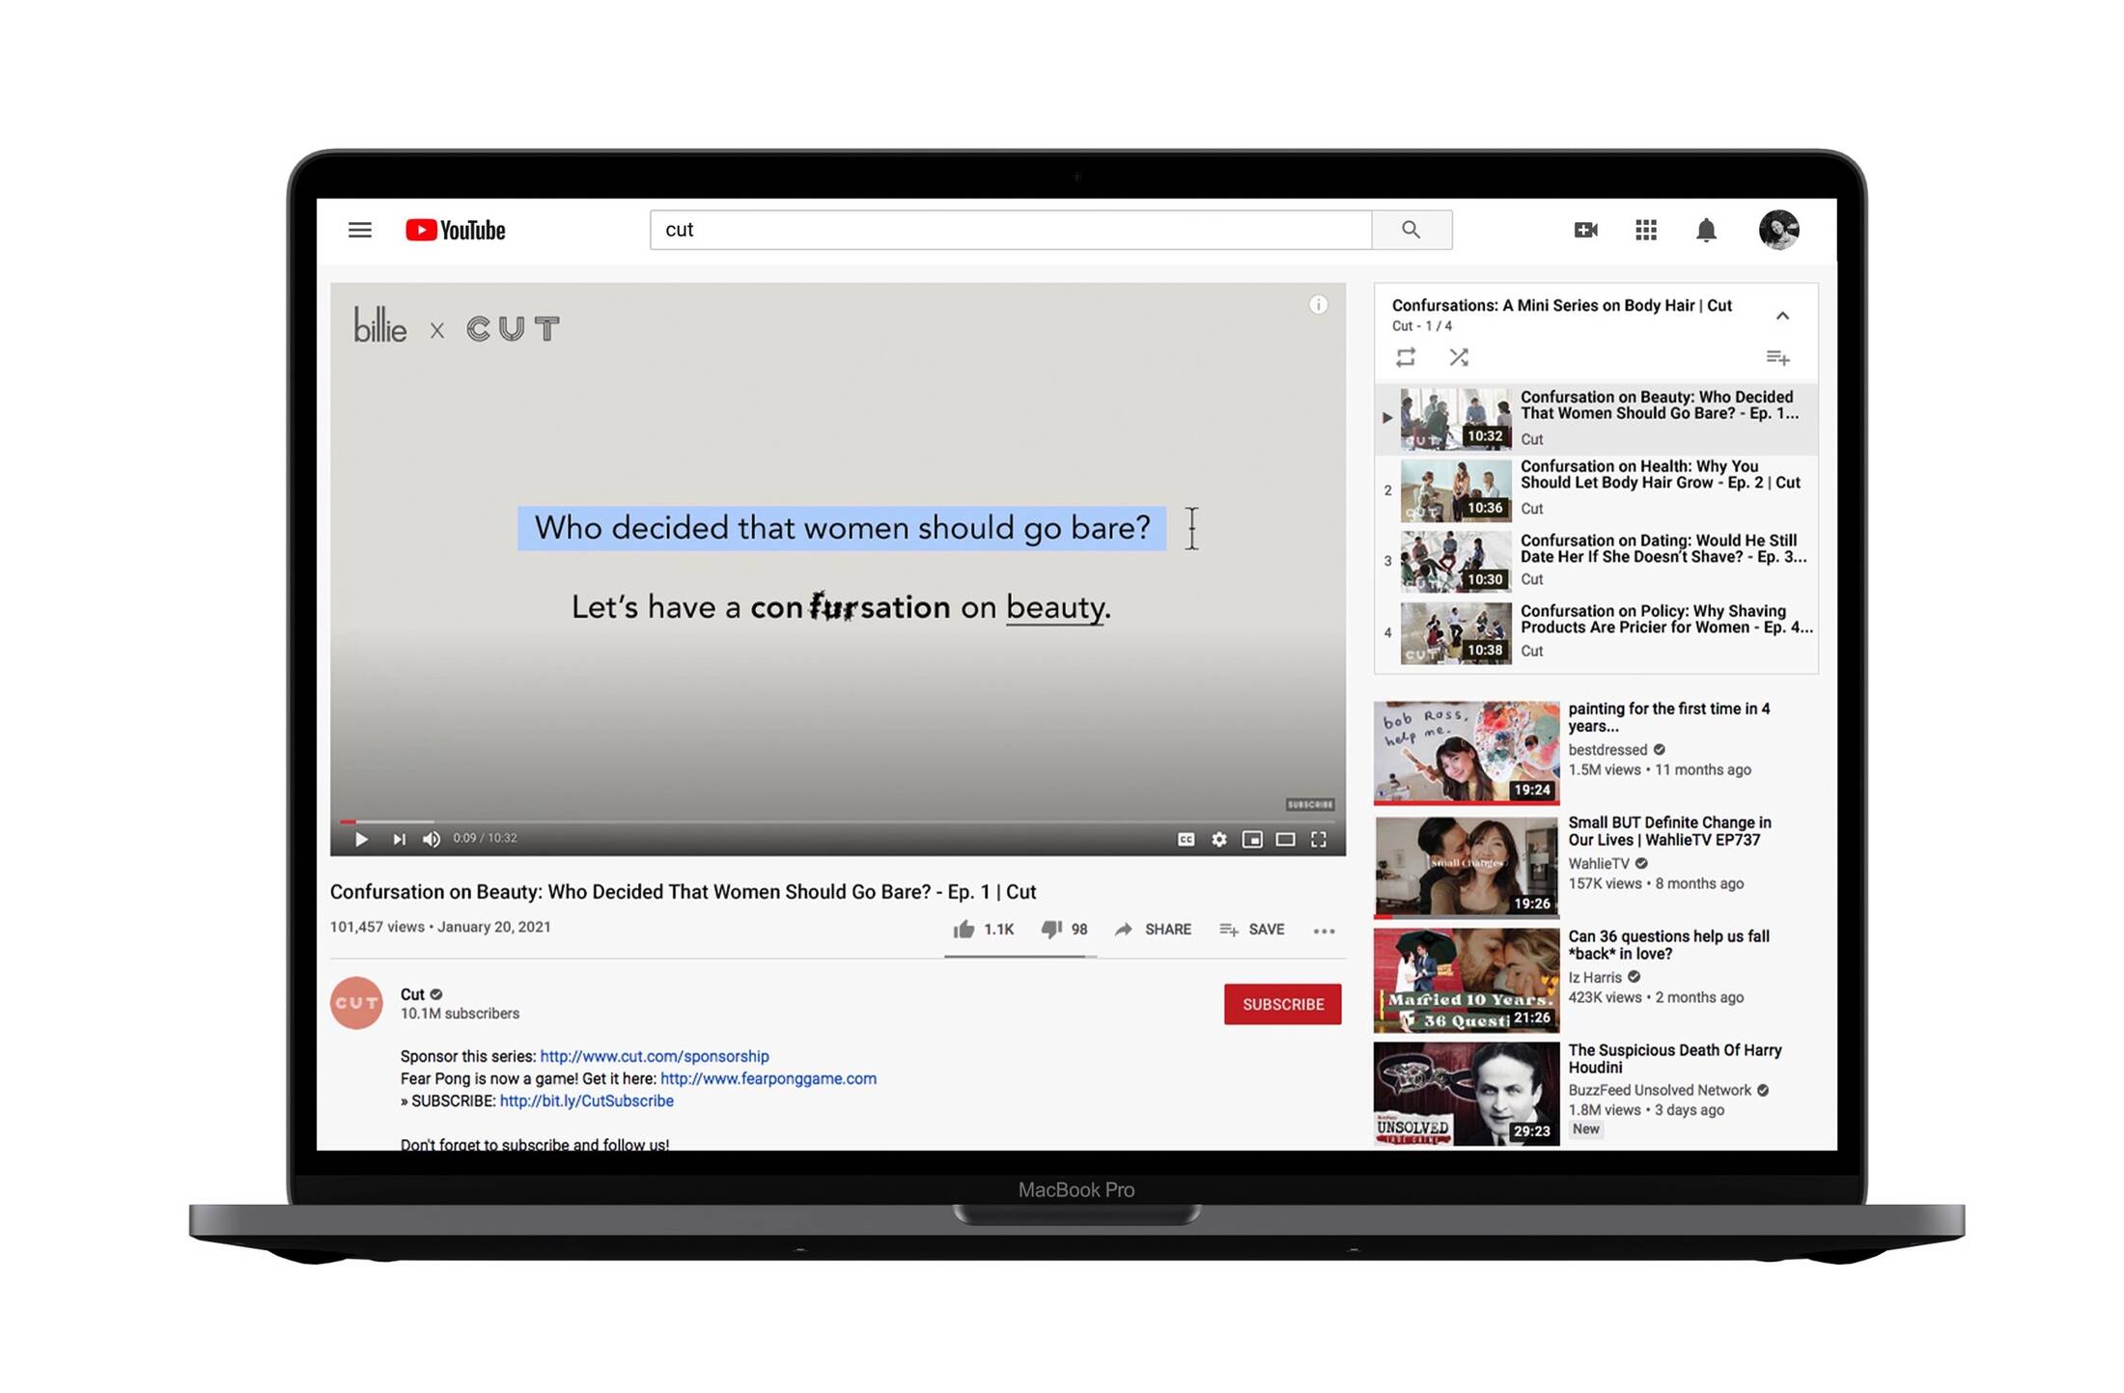Open the create video camera icon
The image size is (2124, 1393).
(x=1585, y=230)
